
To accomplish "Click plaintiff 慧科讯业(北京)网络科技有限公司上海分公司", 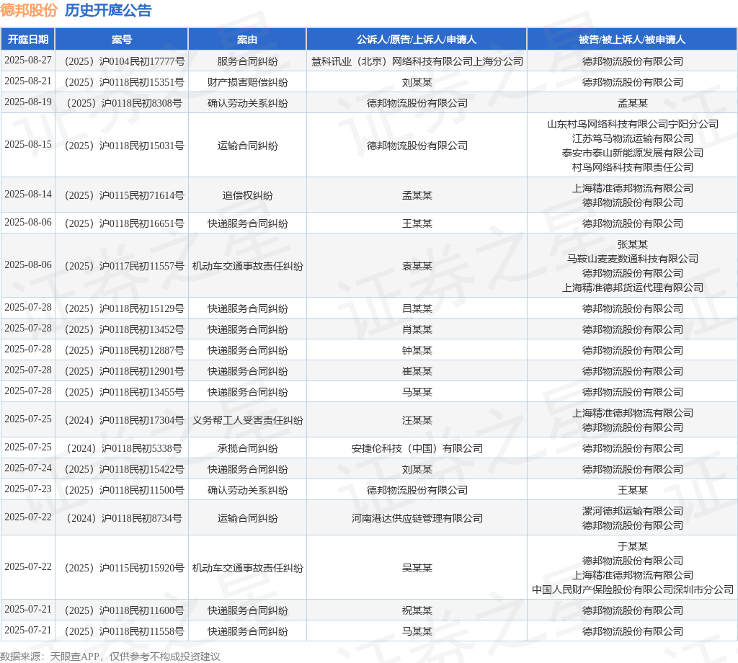I will coord(417,62).
